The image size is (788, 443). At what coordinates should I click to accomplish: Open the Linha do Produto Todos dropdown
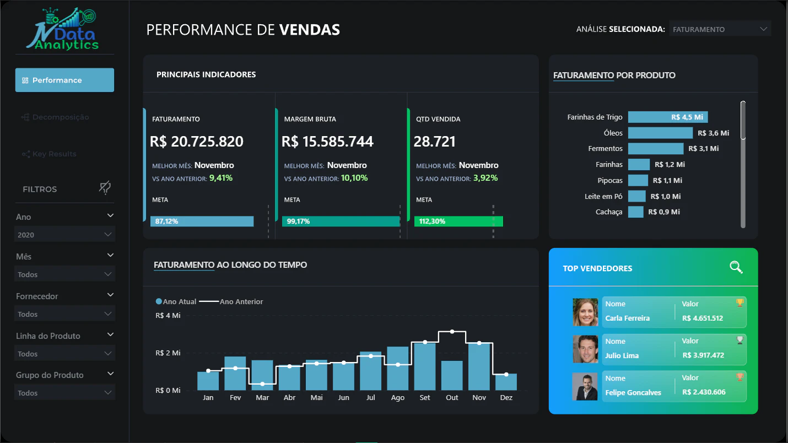pos(64,354)
